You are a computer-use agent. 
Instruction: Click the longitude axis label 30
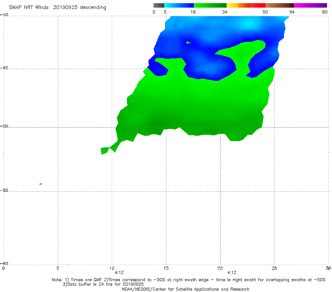[x=328, y=268]
